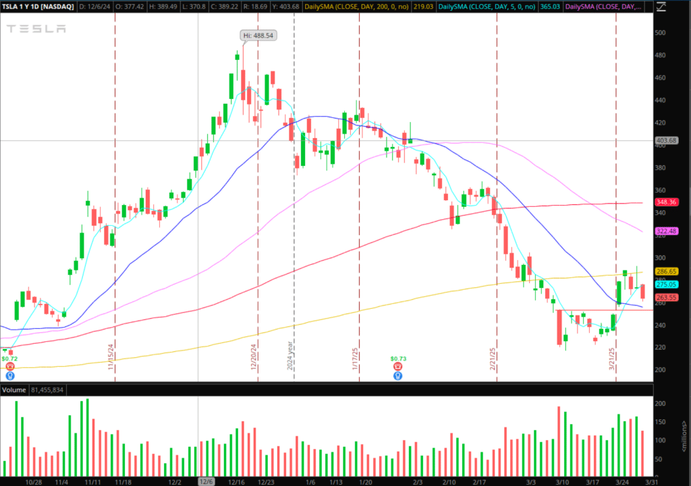This screenshot has height=486, width=691.
Task: Click the 2024 year vertical line label
Action: [x=290, y=356]
